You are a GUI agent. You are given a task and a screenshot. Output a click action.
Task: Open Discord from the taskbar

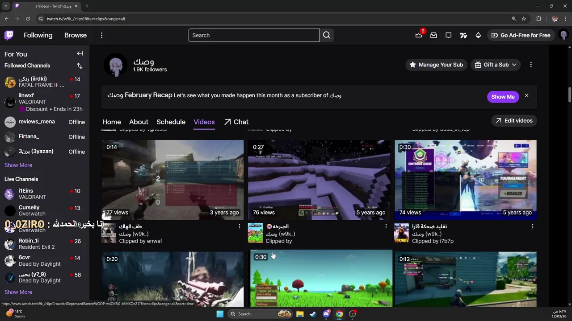tap(326, 314)
